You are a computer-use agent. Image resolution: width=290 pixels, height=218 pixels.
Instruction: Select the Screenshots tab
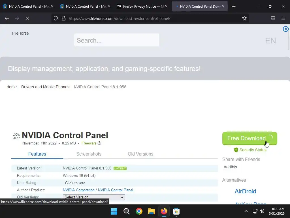[89, 154]
